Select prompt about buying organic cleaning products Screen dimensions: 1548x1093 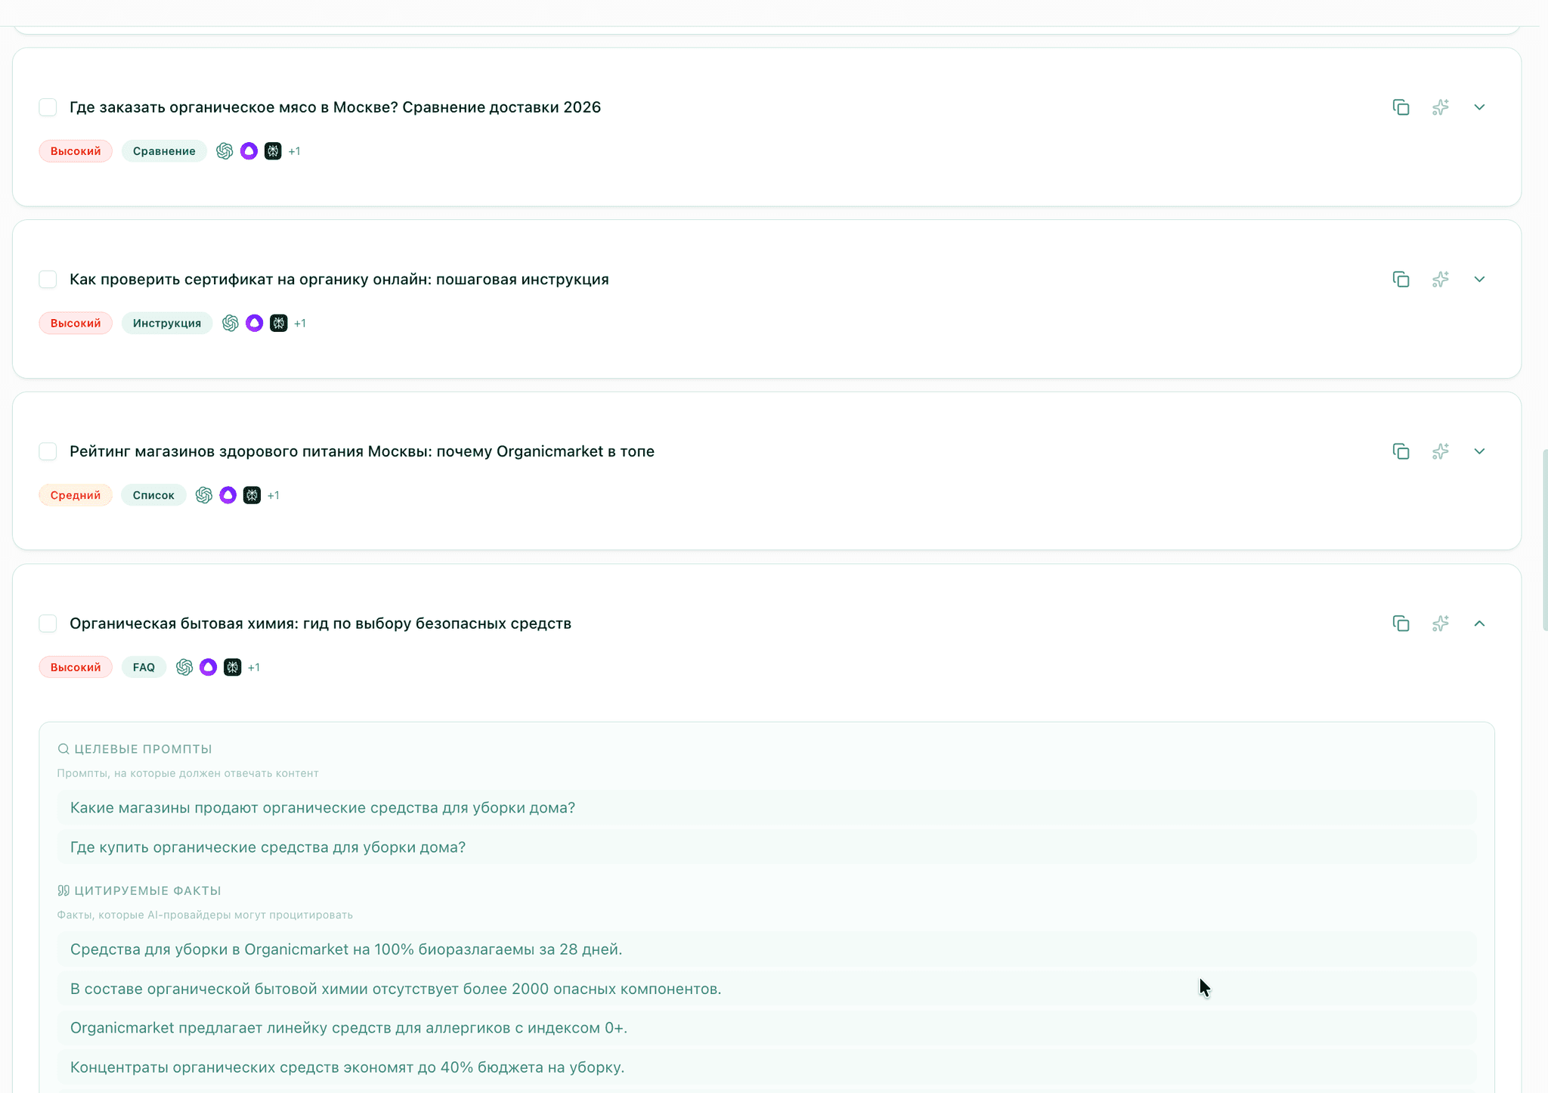(268, 847)
